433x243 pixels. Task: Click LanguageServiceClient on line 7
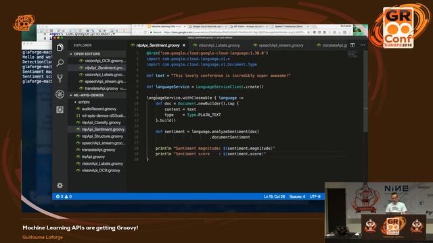click(220, 87)
